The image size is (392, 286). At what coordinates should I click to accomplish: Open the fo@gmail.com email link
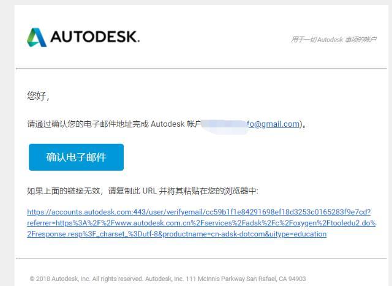(x=273, y=124)
